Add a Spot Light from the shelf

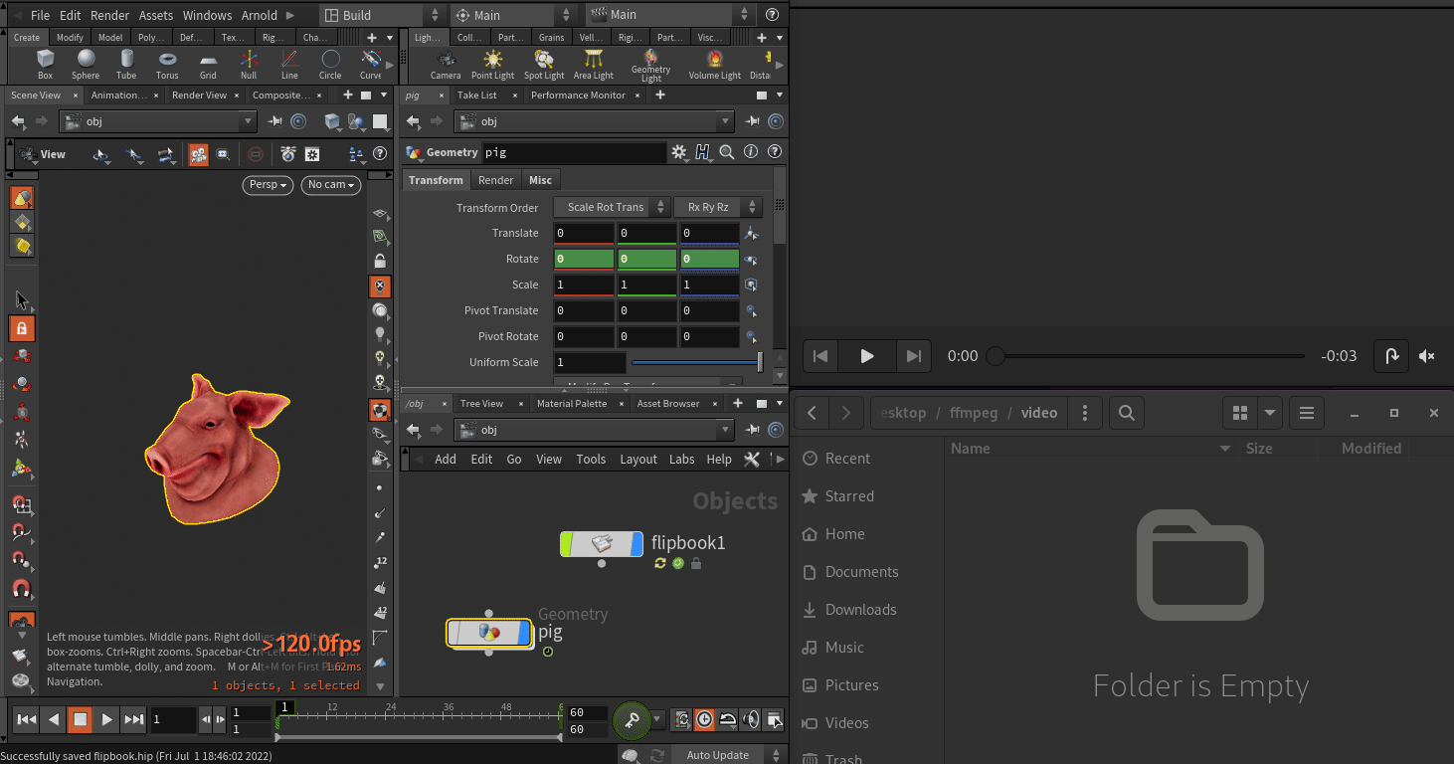544,64
